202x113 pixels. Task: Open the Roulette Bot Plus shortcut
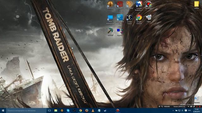(120, 19)
